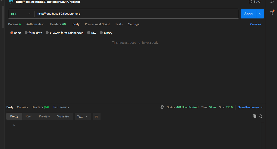Open the GET method dropdown
Screen dimensions: 277x149
pyautogui.click(x=21, y=14)
